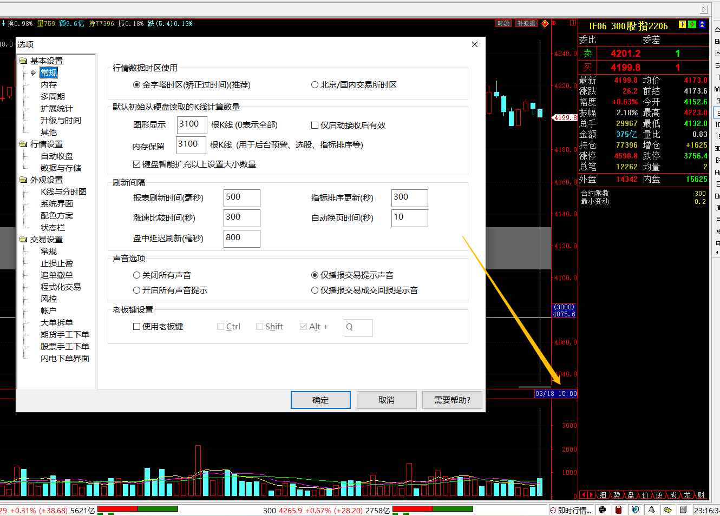Collapse the 交易设置 tree node
720x516 pixels.
(23, 239)
